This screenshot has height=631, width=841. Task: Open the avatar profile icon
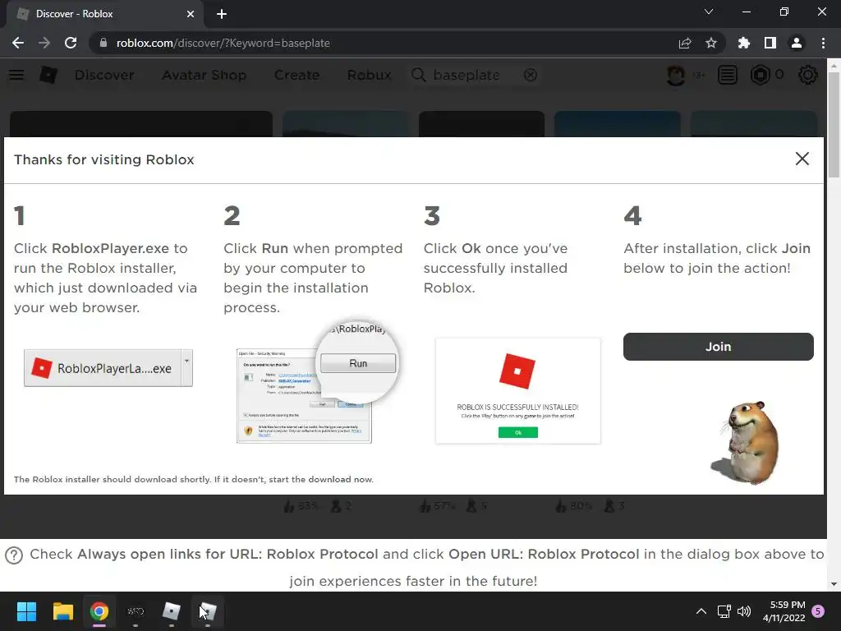tap(676, 75)
